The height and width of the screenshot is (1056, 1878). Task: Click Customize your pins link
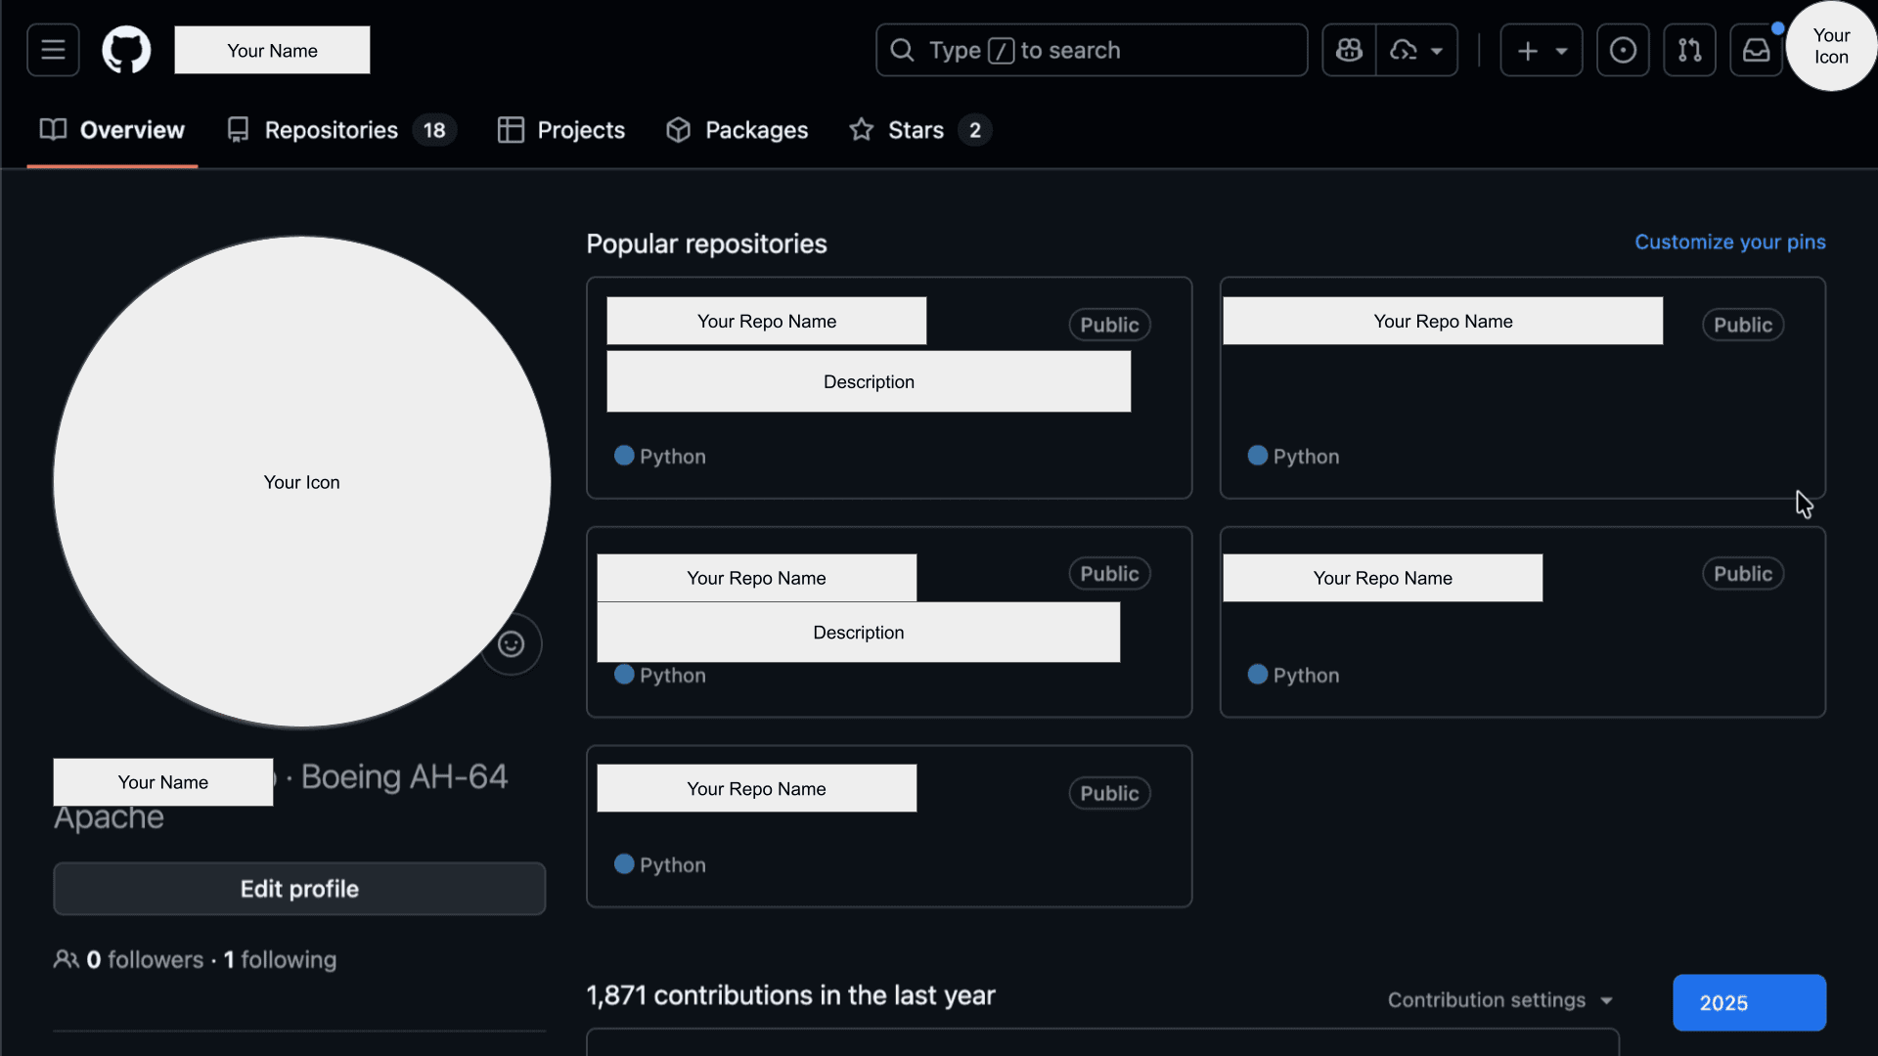coord(1729,242)
